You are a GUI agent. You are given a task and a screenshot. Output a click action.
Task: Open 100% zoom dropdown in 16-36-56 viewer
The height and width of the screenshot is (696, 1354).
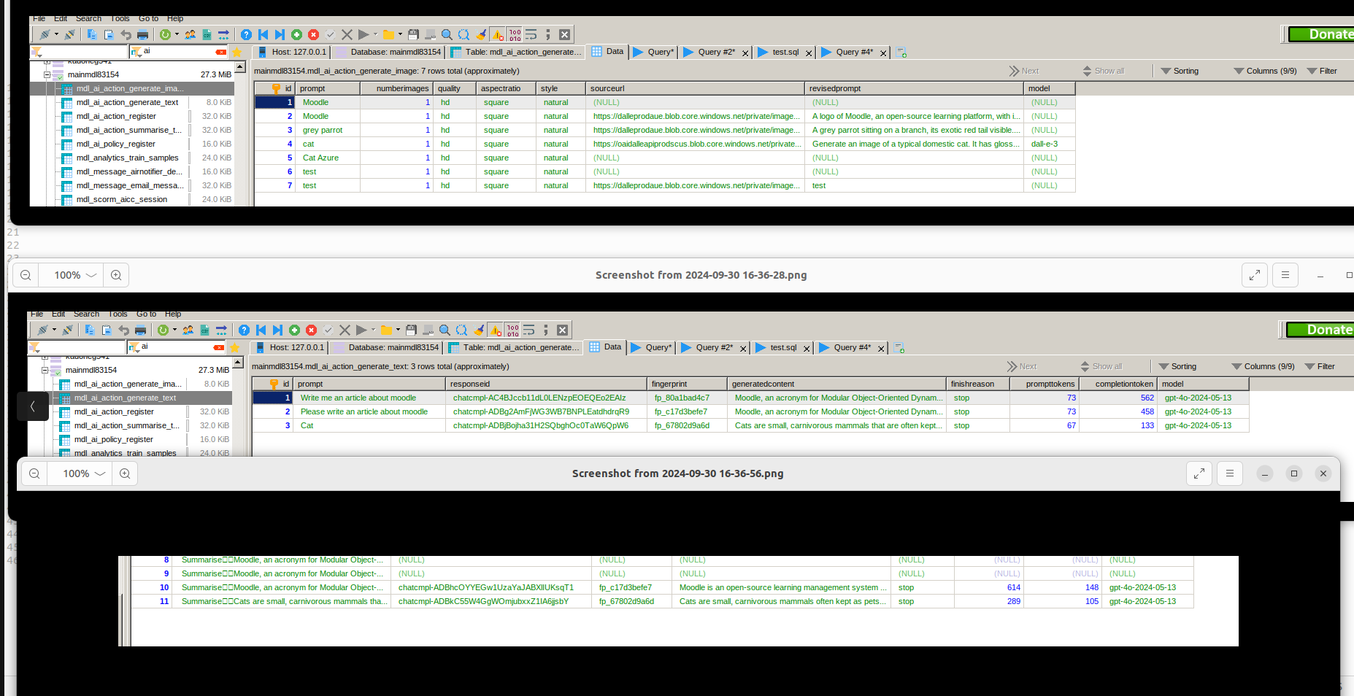click(x=84, y=473)
